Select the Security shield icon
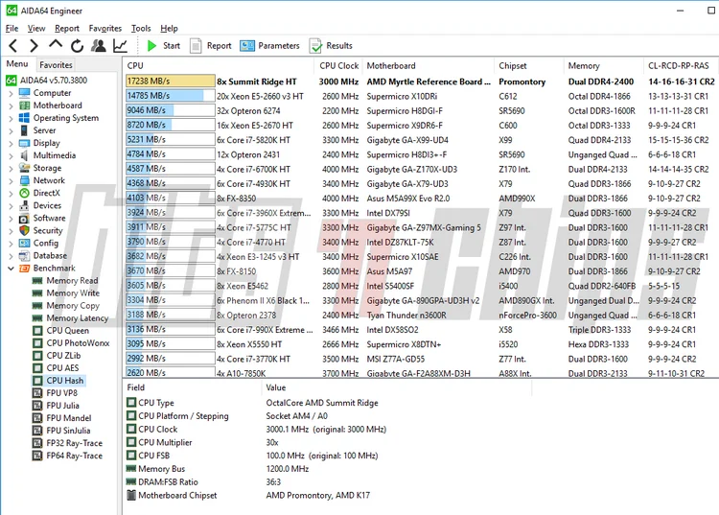 tap(24, 231)
